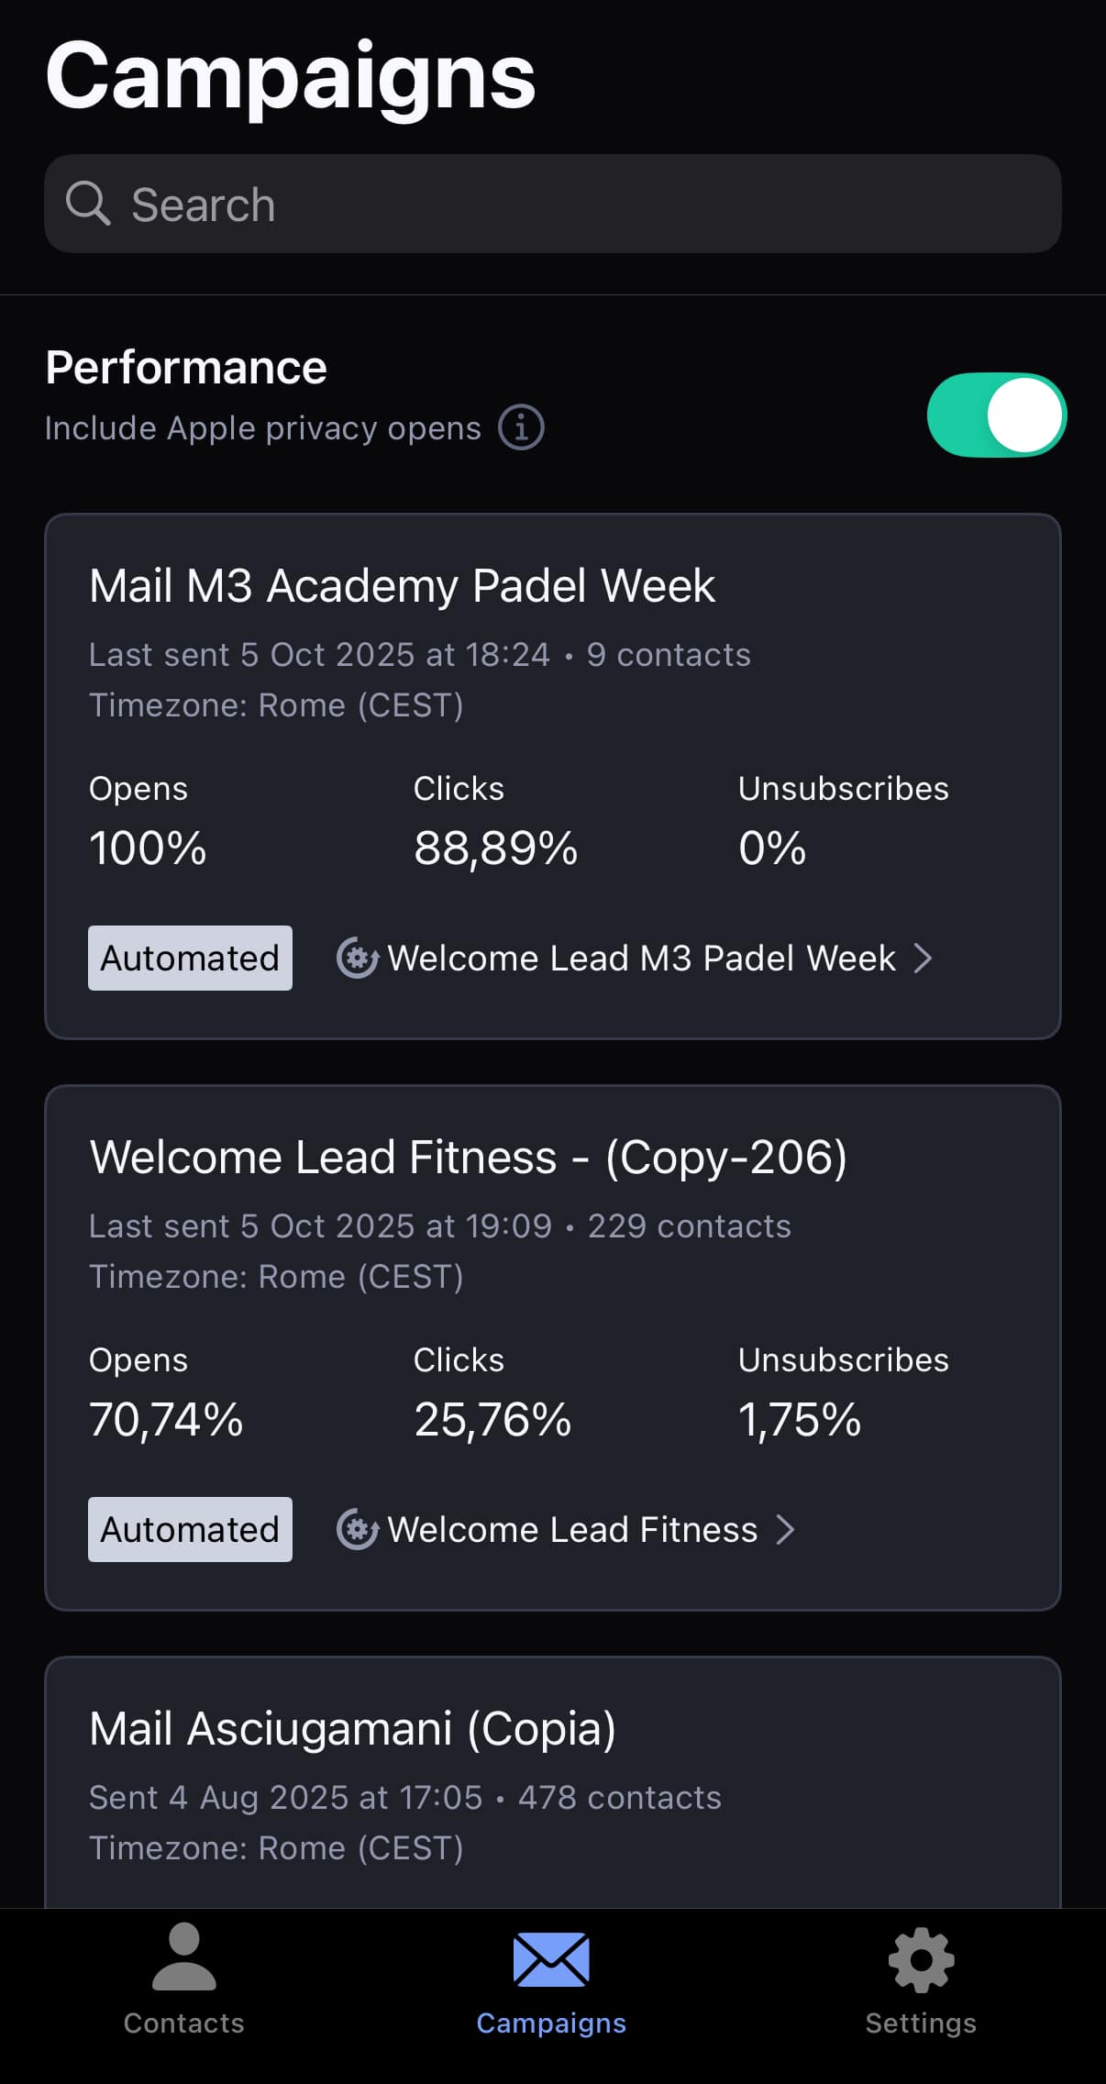Tap the search magnifying glass icon
This screenshot has height=2084, width=1106.
[88, 203]
